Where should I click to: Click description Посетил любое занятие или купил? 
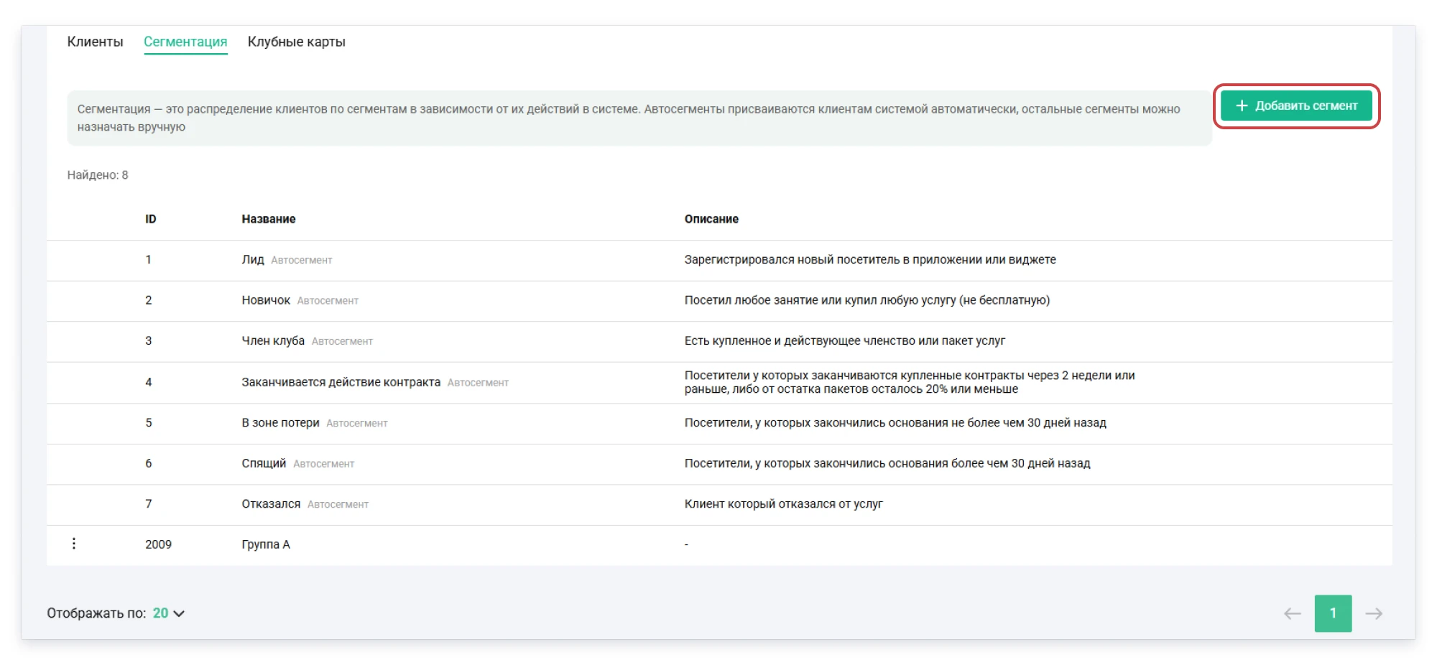[867, 300]
